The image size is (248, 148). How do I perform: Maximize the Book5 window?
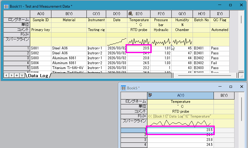click(x=231, y=87)
